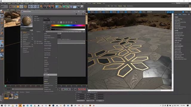This screenshot has width=191, height=107.
Task: Click the Floor environment icon in toolbar
Action: (75, 7)
